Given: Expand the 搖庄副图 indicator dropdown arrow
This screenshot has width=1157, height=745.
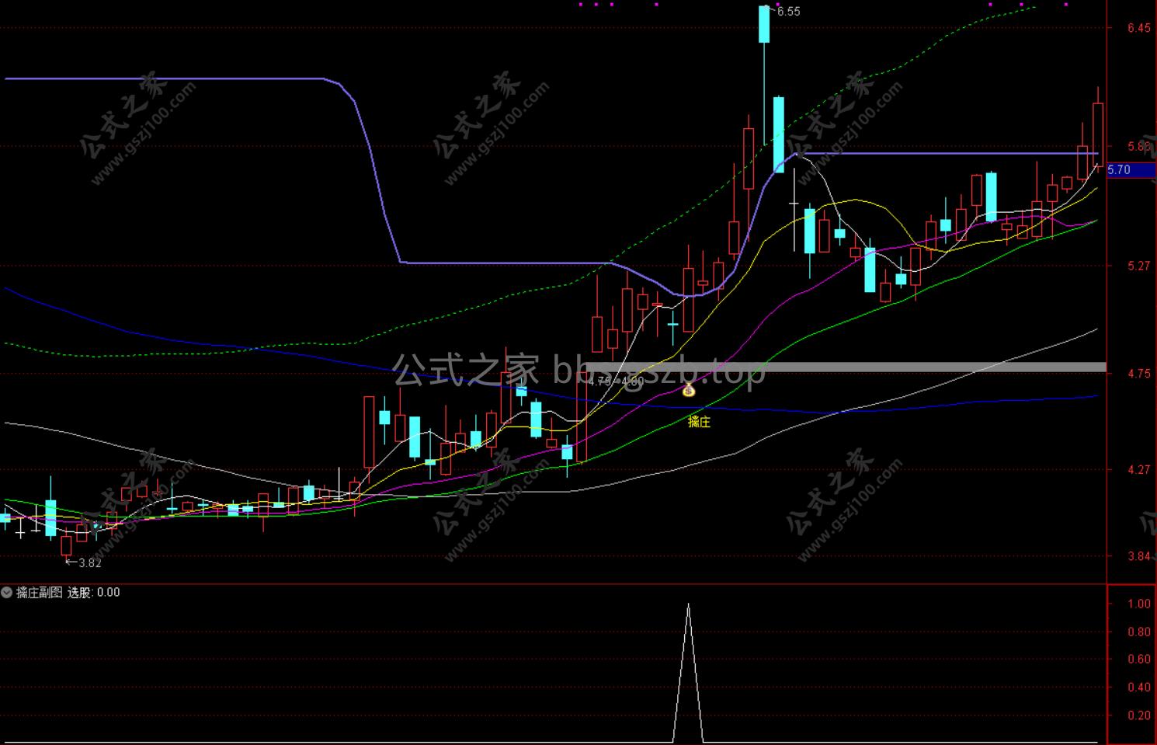Looking at the screenshot, I should (7, 593).
